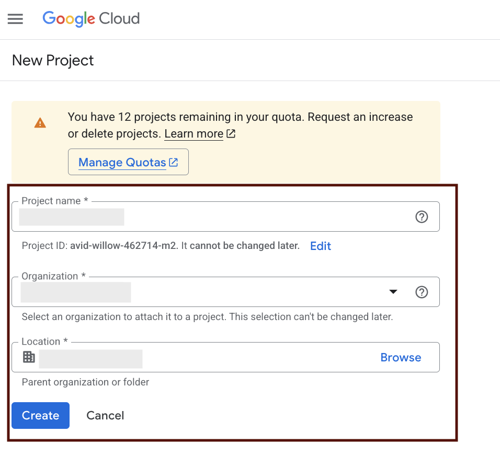Cancel project creation

(x=105, y=415)
